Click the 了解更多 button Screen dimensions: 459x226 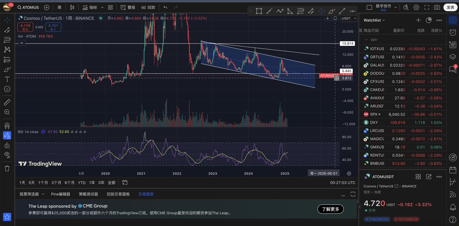point(330,209)
